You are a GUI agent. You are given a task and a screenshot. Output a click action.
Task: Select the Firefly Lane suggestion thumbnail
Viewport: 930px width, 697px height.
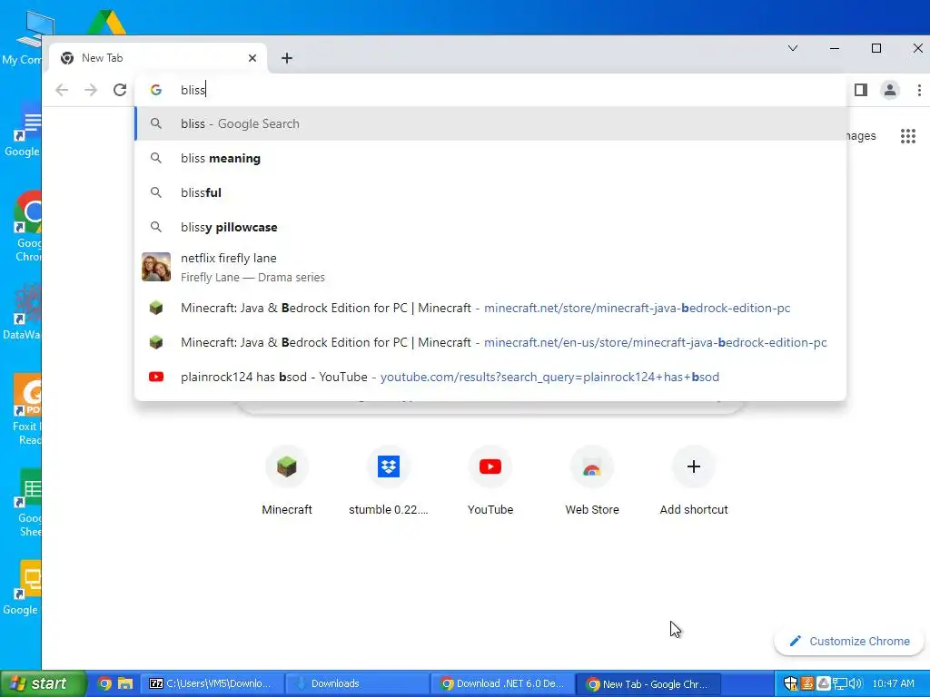[x=156, y=267]
